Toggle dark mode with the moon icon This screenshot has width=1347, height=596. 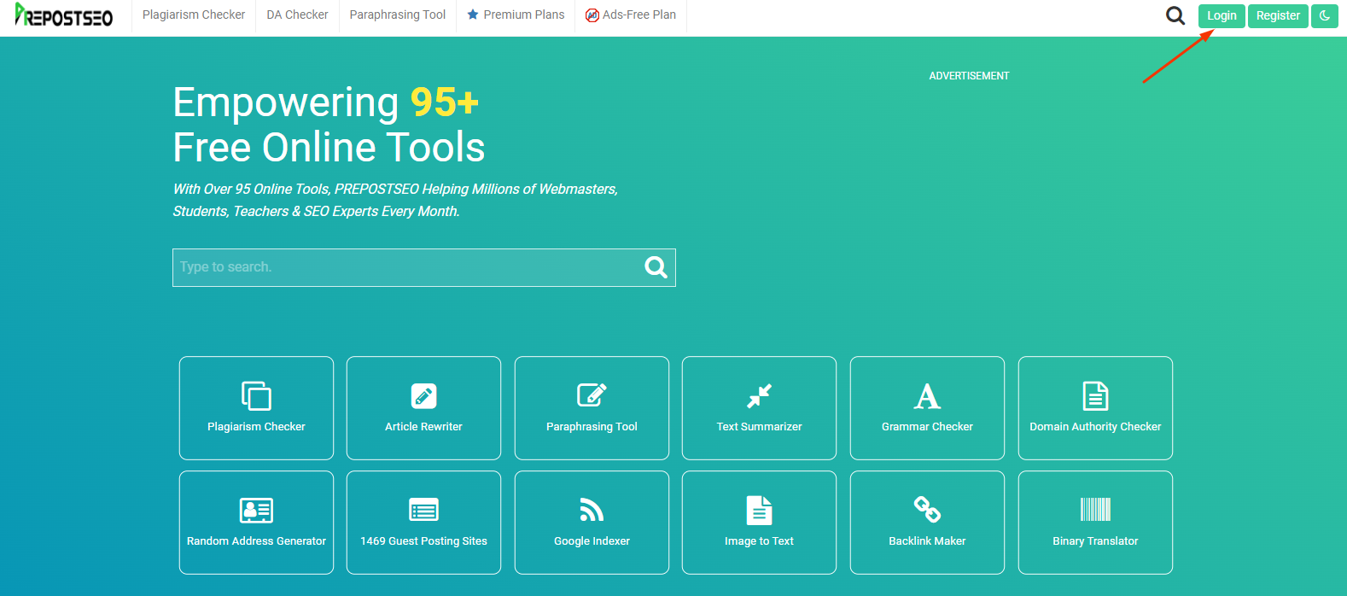click(1325, 15)
